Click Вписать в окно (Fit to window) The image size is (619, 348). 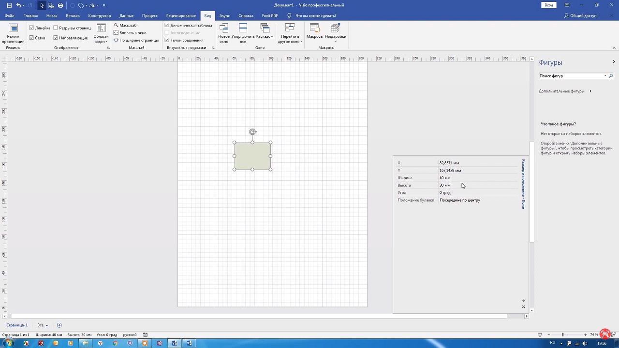[130, 33]
